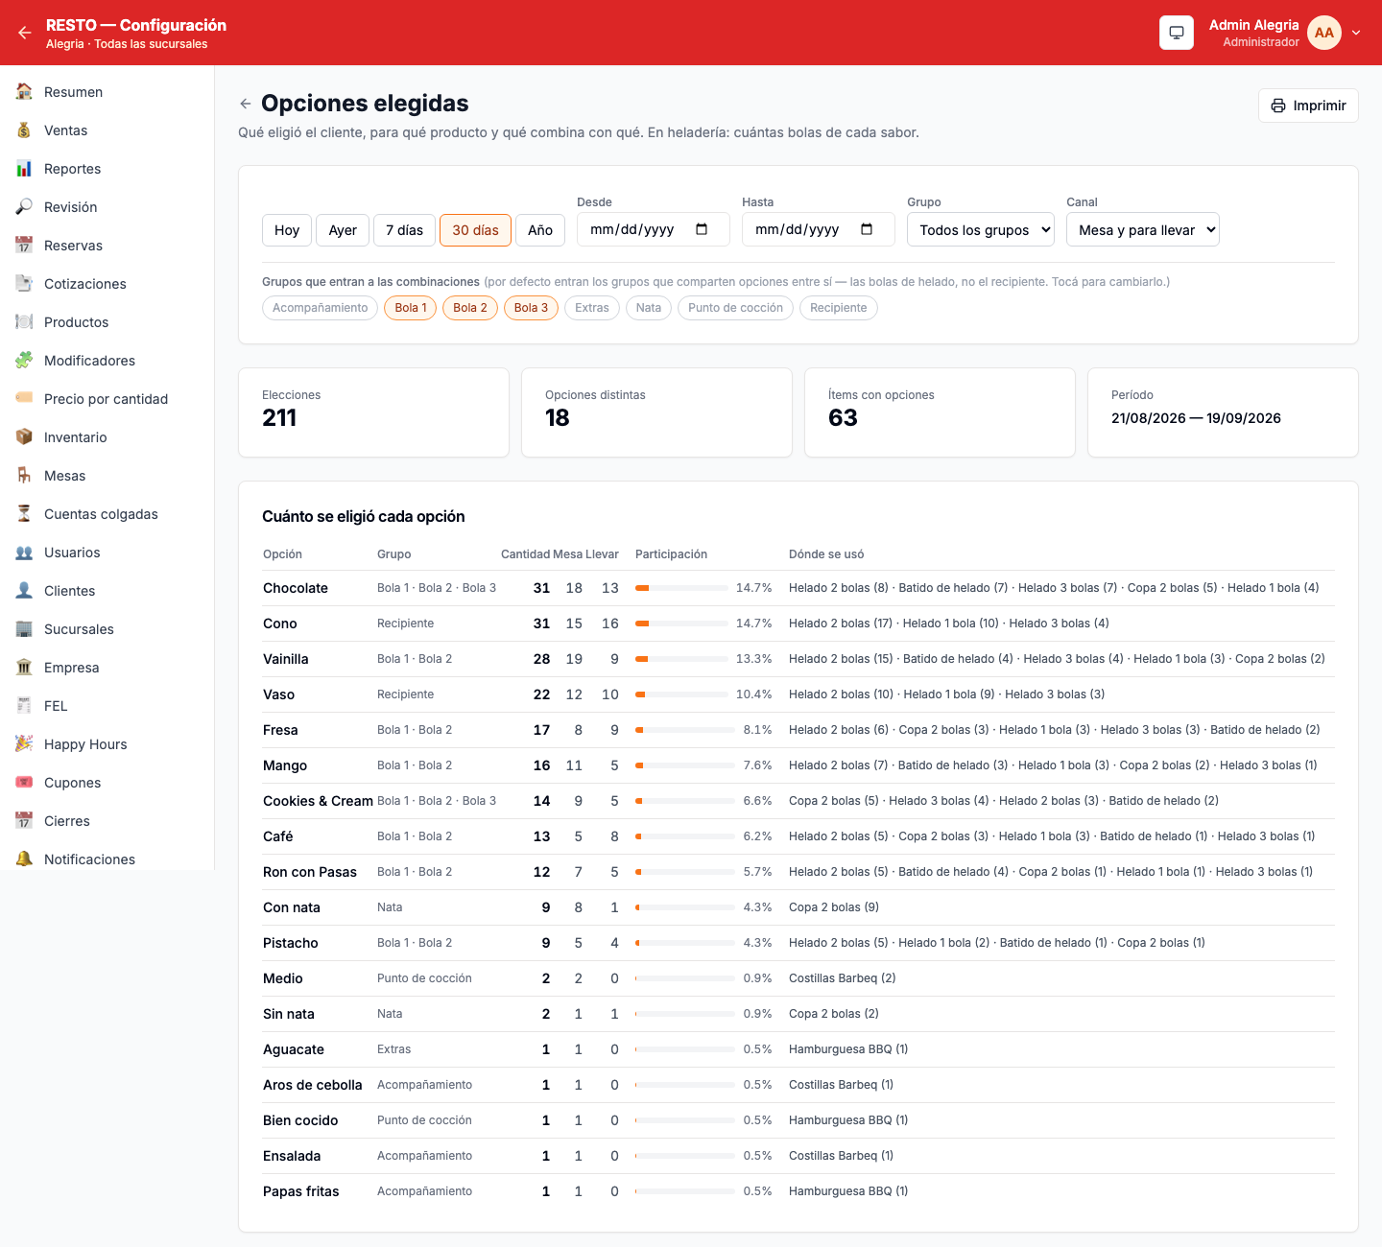
Task: Toggle the Bola 1 group chip
Action: [411, 308]
